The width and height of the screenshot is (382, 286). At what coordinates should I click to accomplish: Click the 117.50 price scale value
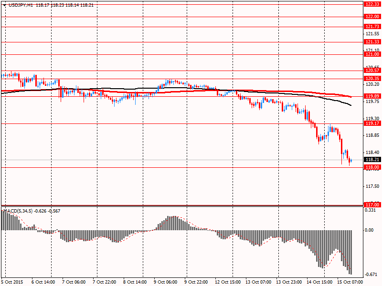(x=372, y=186)
